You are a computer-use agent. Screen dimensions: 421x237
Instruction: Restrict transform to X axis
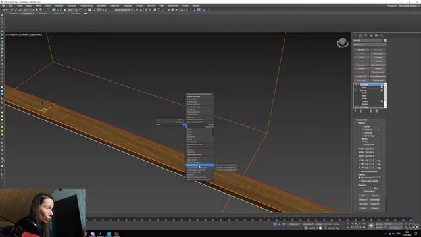click(x=187, y=10)
